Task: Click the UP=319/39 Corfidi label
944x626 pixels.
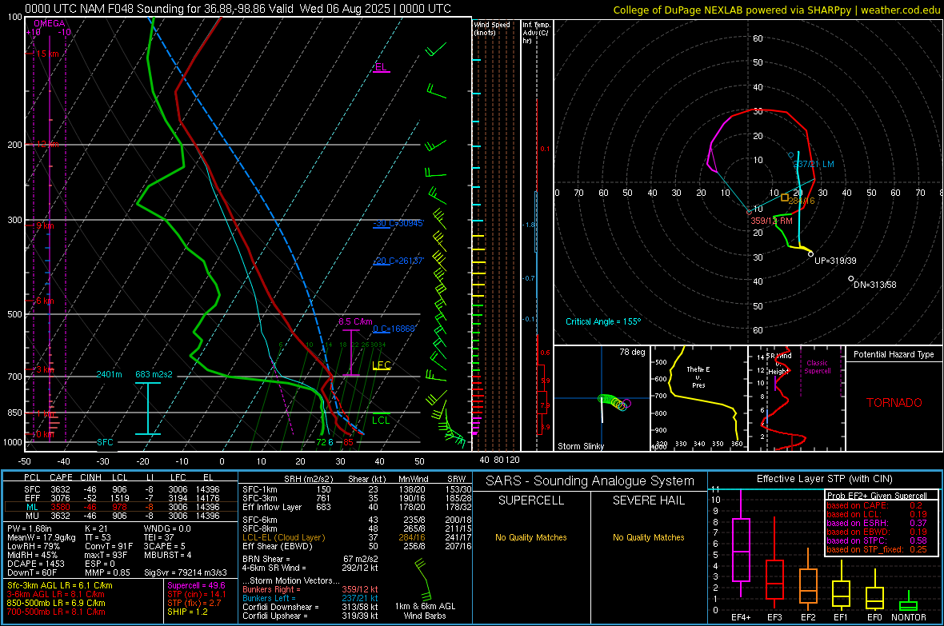Action: (835, 261)
